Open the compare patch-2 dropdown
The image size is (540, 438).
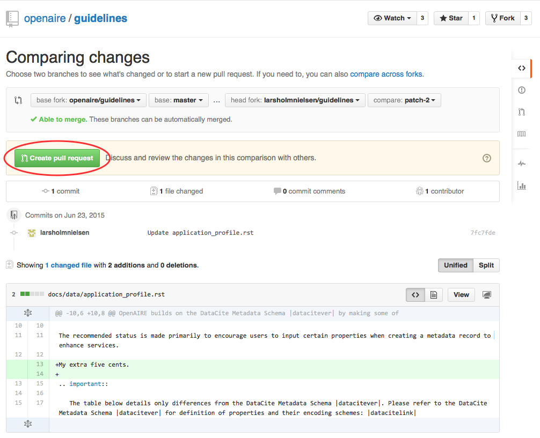404,100
